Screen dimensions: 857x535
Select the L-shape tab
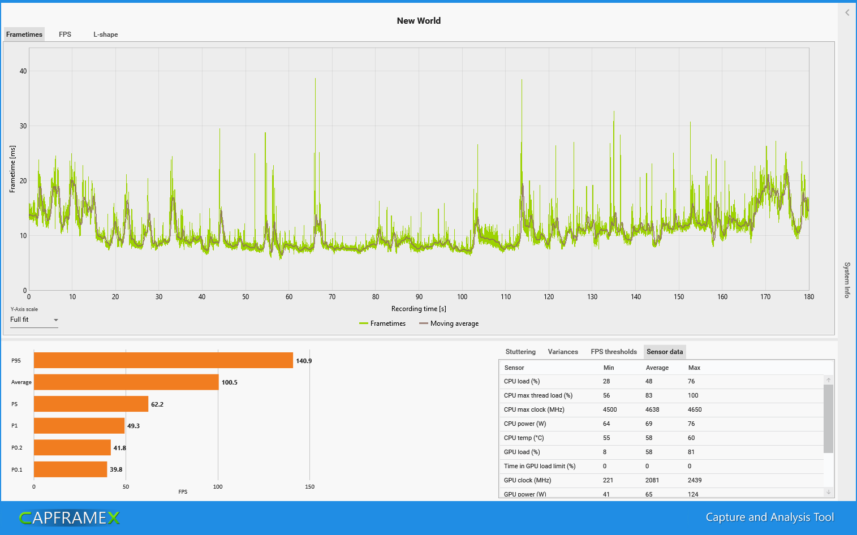[x=106, y=34]
